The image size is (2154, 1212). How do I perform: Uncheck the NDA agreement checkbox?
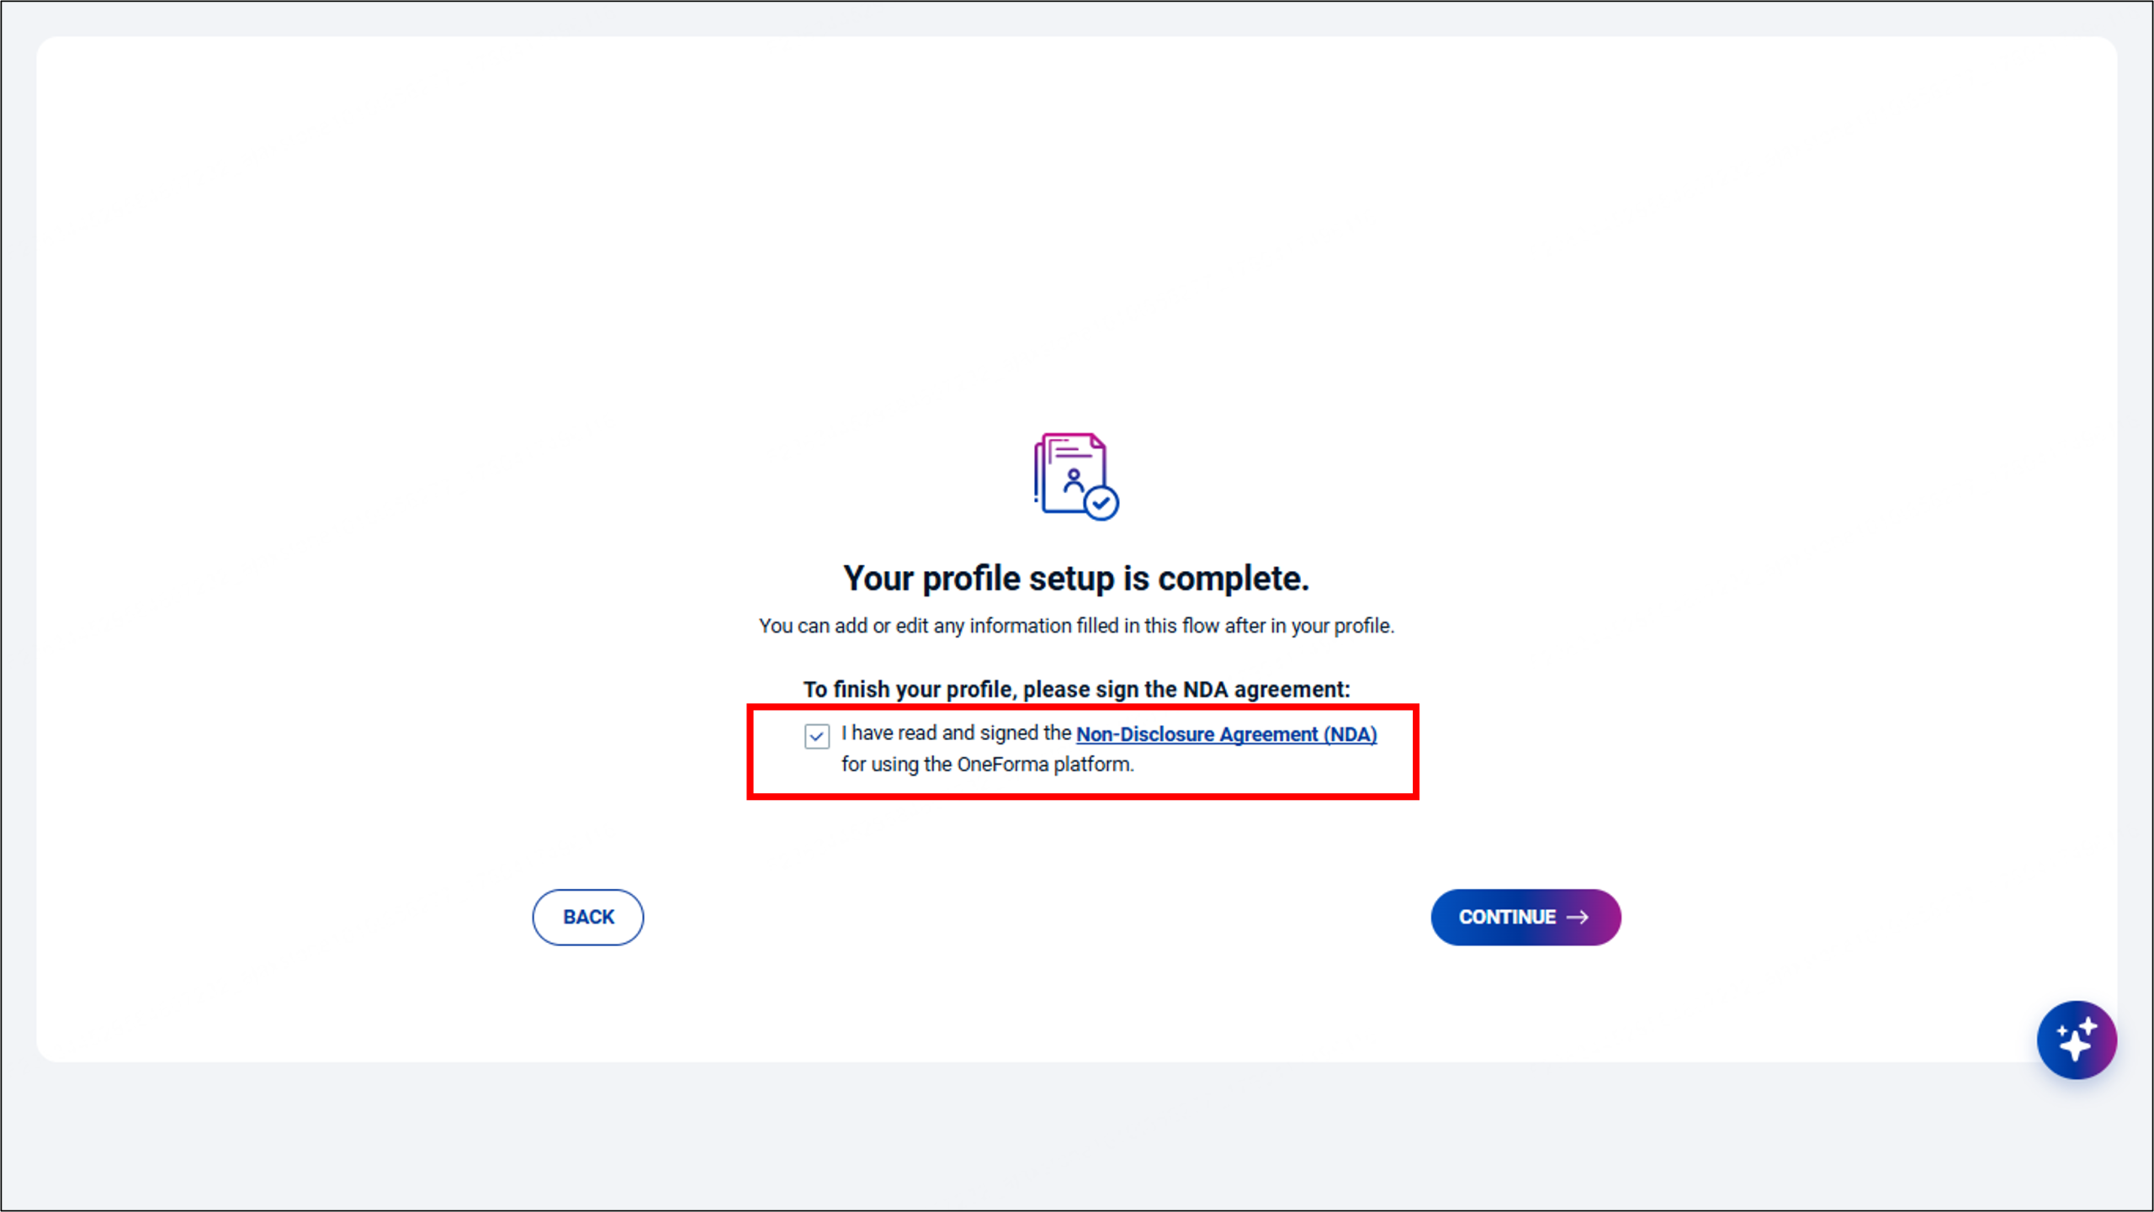click(816, 736)
